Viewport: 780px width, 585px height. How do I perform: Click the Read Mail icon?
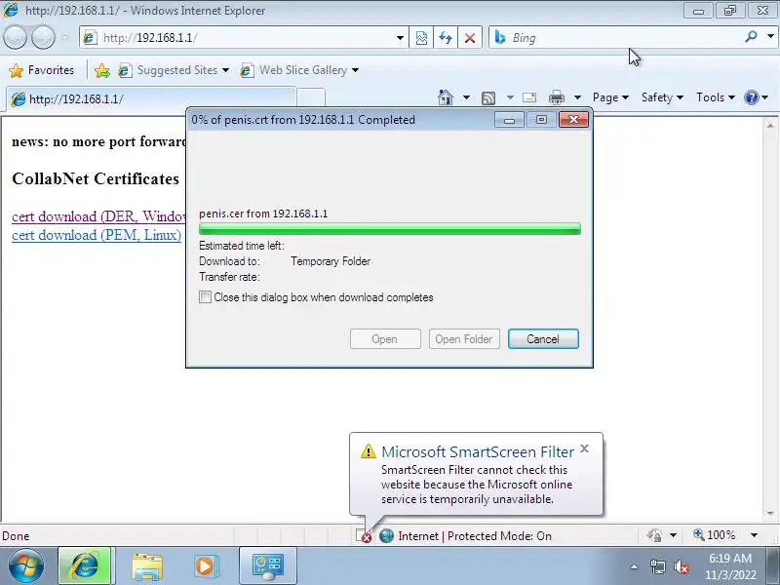pos(529,97)
